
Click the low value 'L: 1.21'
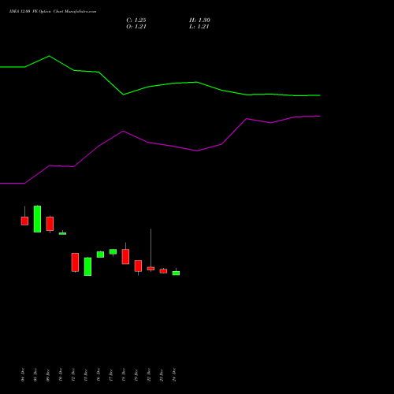pyautogui.click(x=199, y=27)
